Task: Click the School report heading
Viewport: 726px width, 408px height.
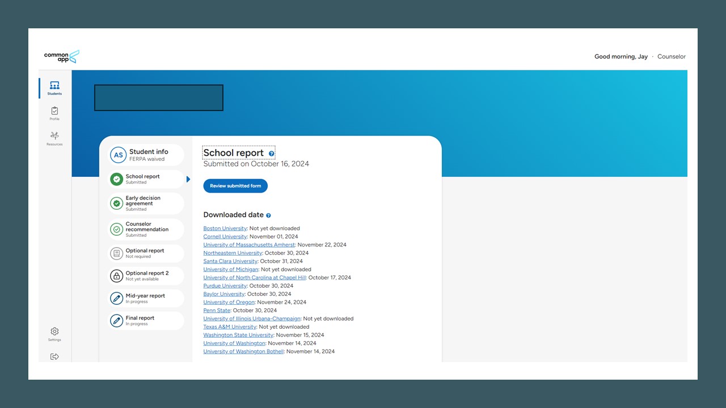Action: (234, 153)
